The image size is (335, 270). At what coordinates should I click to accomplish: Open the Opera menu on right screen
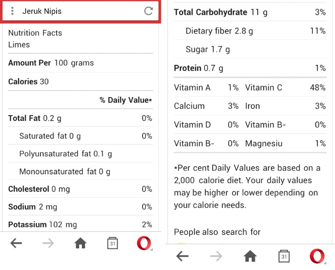tap(318, 256)
